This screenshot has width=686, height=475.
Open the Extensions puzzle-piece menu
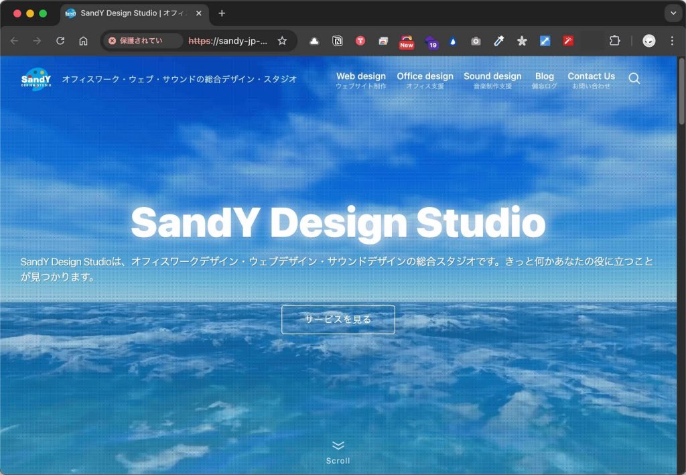click(x=614, y=41)
